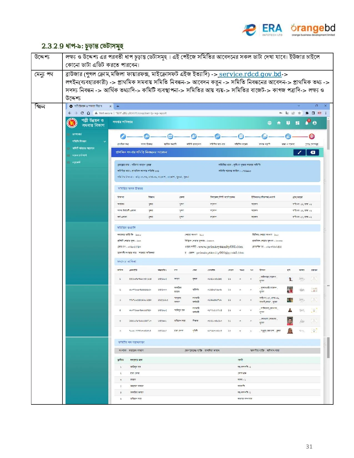Click the pencil edit button on application bar
This screenshot has width=354, height=458.
pyautogui.click(x=300, y=152)
